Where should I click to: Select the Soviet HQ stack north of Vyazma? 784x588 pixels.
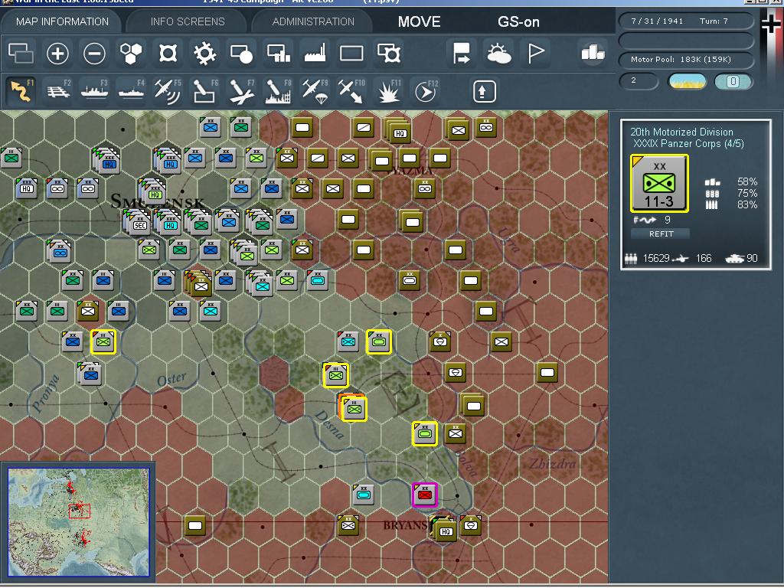[398, 132]
